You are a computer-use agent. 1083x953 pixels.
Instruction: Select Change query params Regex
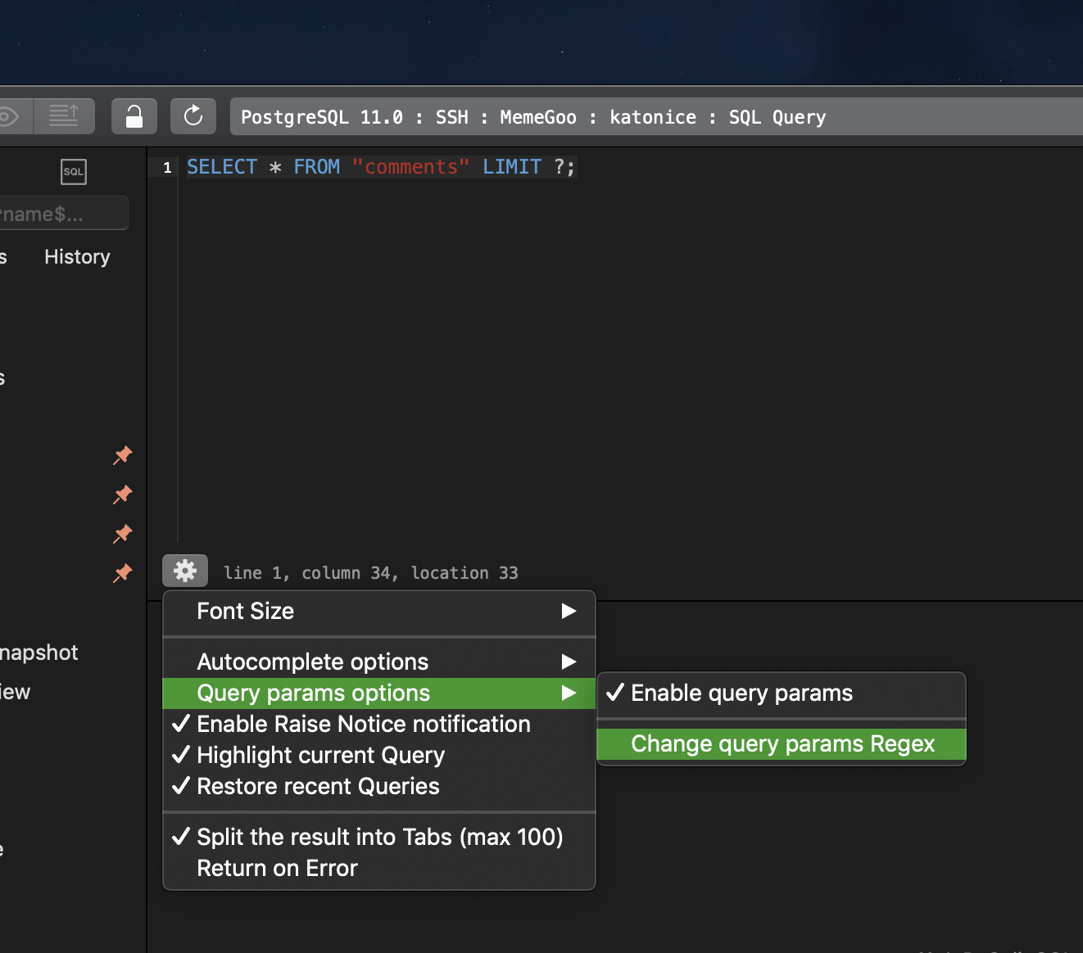pos(781,743)
